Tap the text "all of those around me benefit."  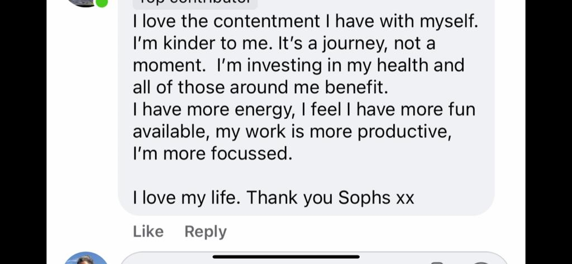260,88
